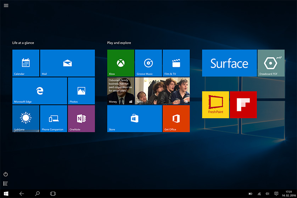
Task: Open the network connection icon
Action: (259, 194)
